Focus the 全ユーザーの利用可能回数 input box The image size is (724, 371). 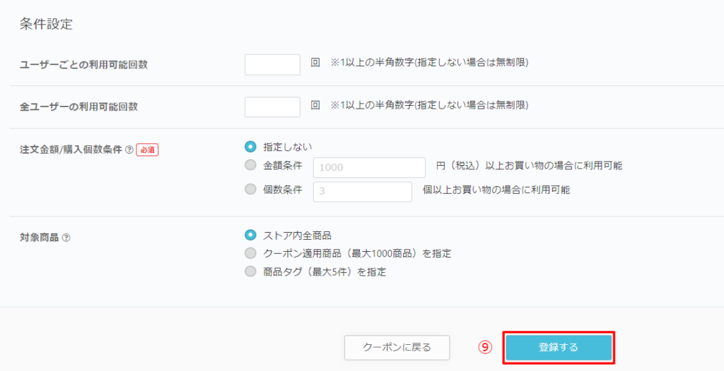(272, 107)
